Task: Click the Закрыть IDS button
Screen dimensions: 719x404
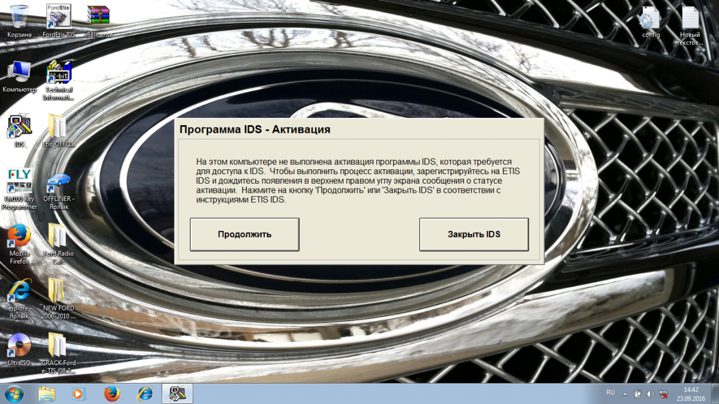Action: pos(474,234)
